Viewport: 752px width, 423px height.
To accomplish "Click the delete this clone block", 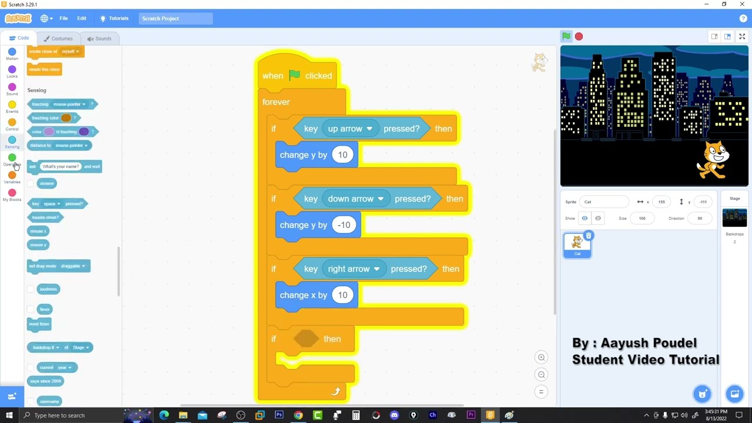I will point(44,69).
